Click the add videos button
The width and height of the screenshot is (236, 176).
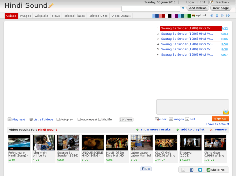(x=198, y=8)
